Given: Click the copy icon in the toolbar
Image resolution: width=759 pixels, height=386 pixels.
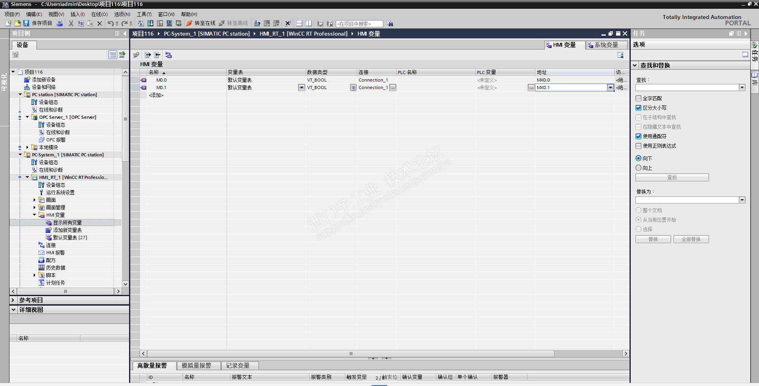Looking at the screenshot, I should coord(80,23).
